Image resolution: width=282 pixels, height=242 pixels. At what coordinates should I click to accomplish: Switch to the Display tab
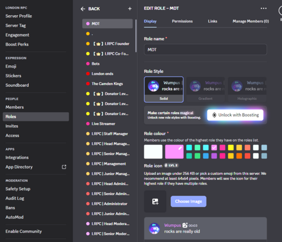pyautogui.click(x=150, y=21)
